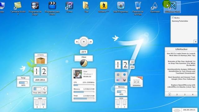
Task: Open the User folder icon
Action: coord(86,6)
